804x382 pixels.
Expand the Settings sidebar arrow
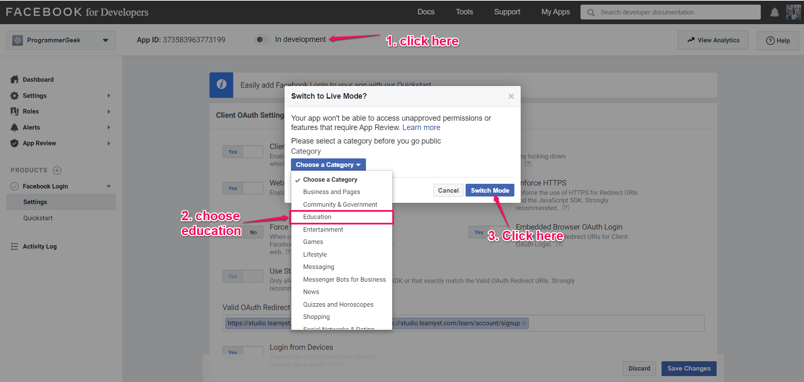point(109,96)
